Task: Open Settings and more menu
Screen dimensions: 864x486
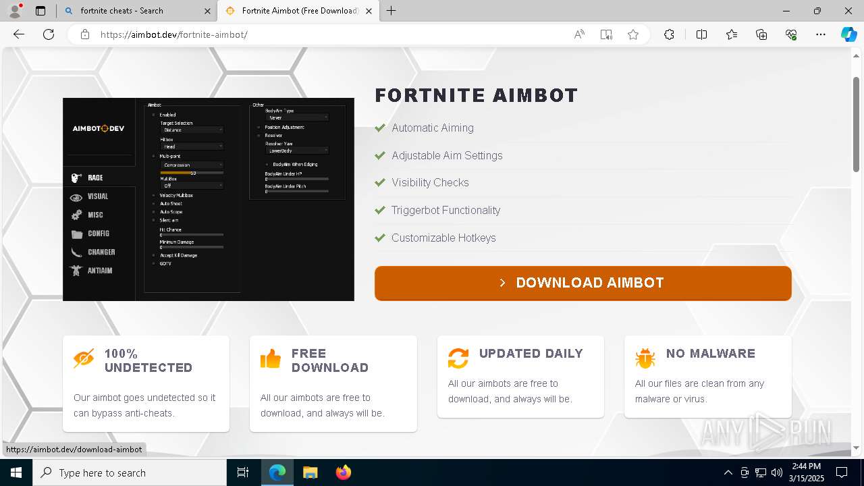Action: point(821,34)
